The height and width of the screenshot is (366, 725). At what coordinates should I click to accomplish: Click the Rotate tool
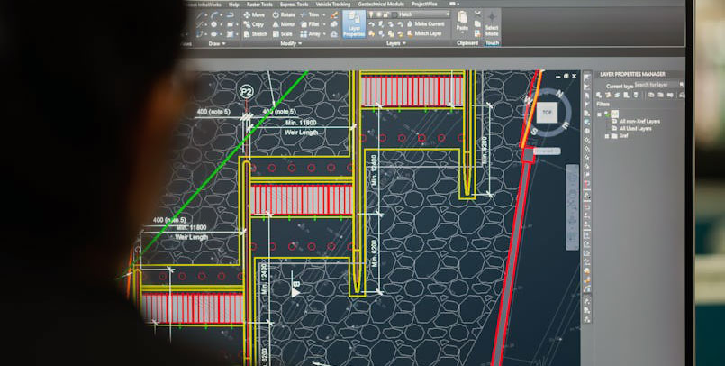coord(283,15)
